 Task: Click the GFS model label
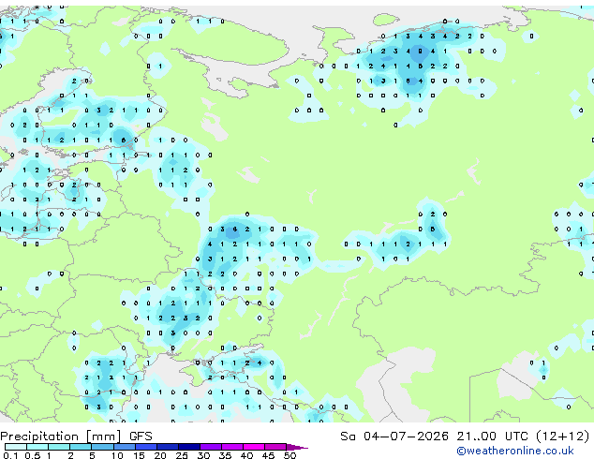coord(141,437)
